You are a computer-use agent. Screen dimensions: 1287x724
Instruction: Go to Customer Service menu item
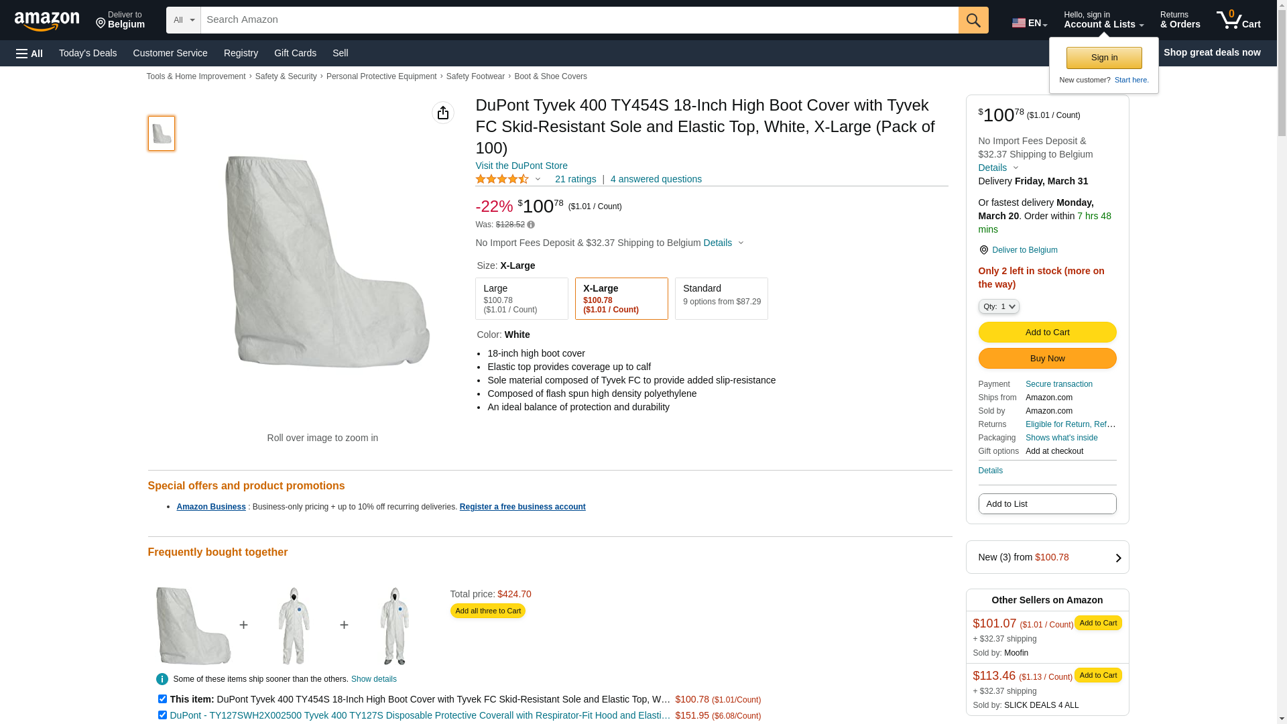pos(170,53)
